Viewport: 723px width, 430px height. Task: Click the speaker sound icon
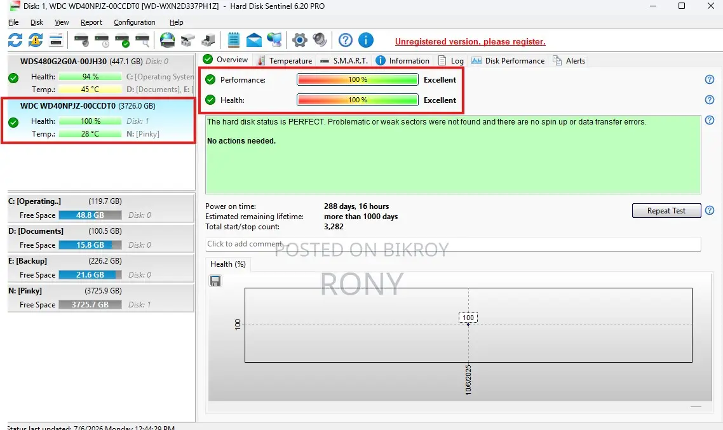pyautogui.click(x=320, y=40)
